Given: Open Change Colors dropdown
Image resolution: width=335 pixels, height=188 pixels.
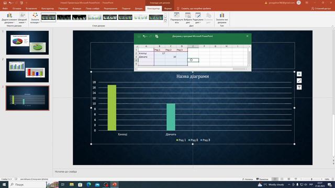Looking at the screenshot, I should coord(35,18).
